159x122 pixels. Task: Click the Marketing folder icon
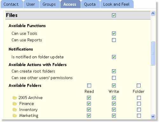pos(15,116)
